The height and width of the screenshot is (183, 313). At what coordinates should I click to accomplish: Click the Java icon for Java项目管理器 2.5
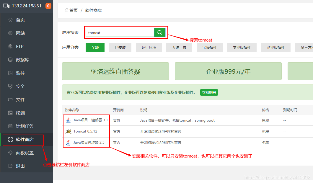pos(68,143)
